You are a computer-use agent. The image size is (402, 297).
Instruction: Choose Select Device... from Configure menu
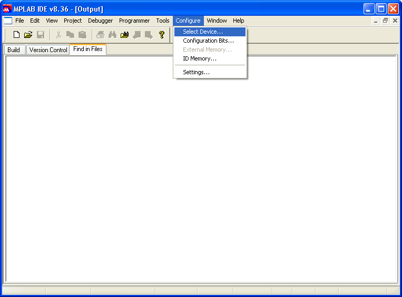[210, 32]
